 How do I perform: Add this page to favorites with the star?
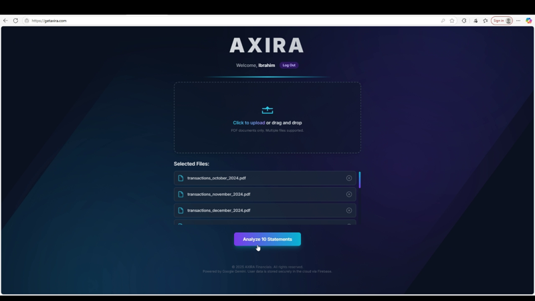pyautogui.click(x=452, y=21)
